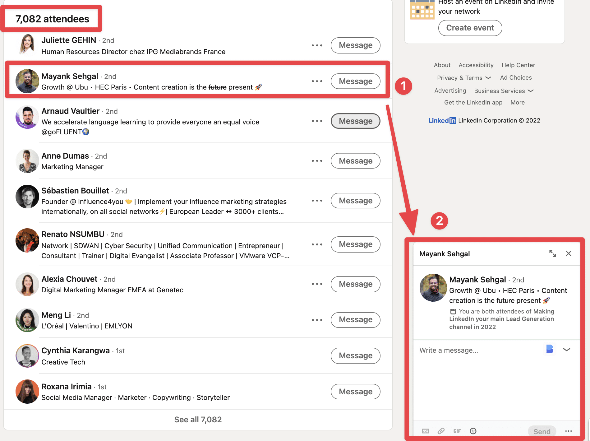Message Roxana Irimia
590x441 pixels.
355,392
